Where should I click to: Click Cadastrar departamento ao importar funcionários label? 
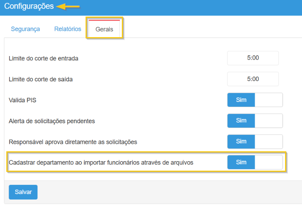pos(101,162)
